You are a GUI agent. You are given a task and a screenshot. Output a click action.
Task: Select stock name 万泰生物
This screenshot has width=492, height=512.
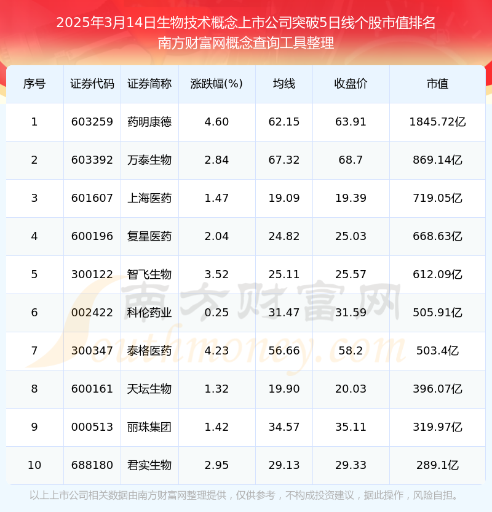tap(149, 160)
